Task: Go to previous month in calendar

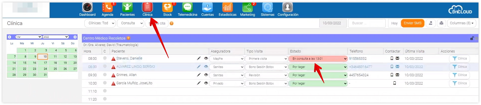Action: (x=10, y=37)
